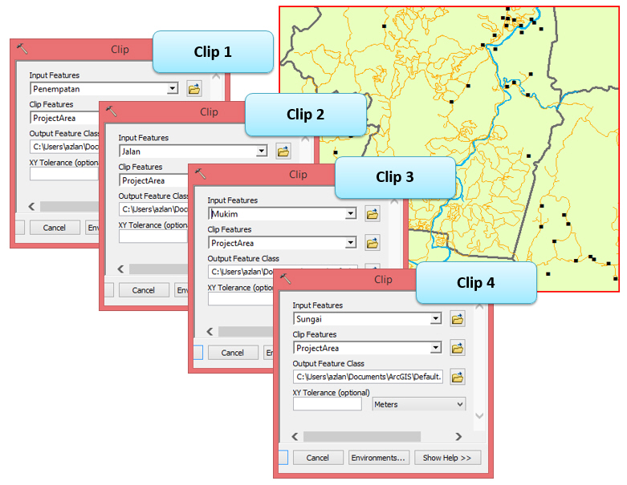
Task: Open Clip Features dropdown in Mukim dialog
Action: point(351,243)
